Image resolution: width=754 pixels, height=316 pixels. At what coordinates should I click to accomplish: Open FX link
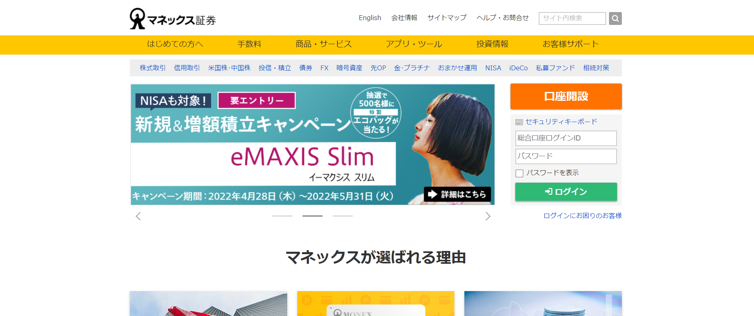(325, 68)
